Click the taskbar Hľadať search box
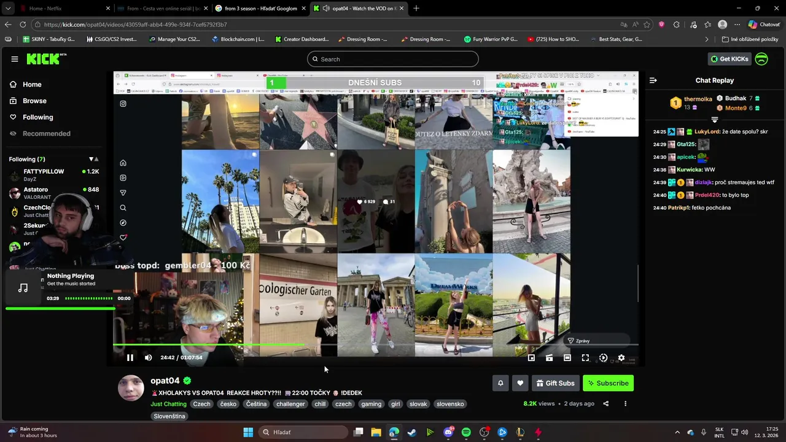 coord(302,432)
